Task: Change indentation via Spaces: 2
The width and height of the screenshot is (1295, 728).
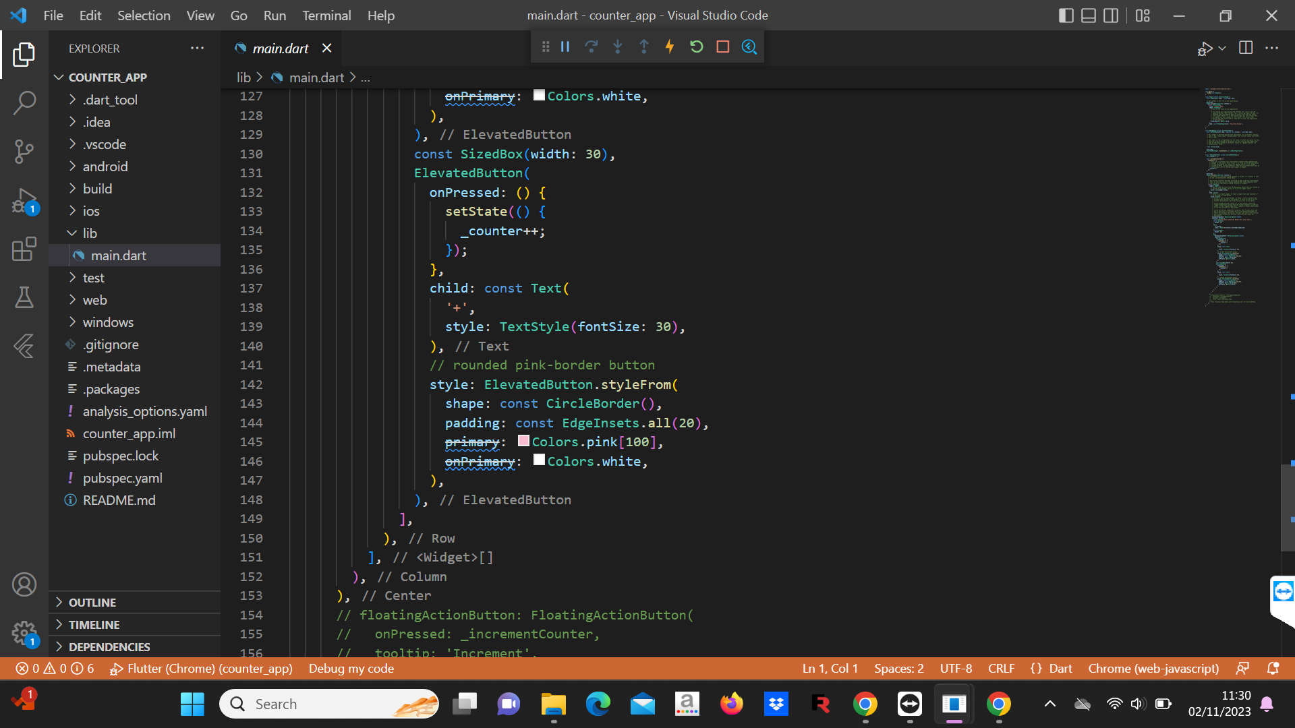Action: click(899, 669)
